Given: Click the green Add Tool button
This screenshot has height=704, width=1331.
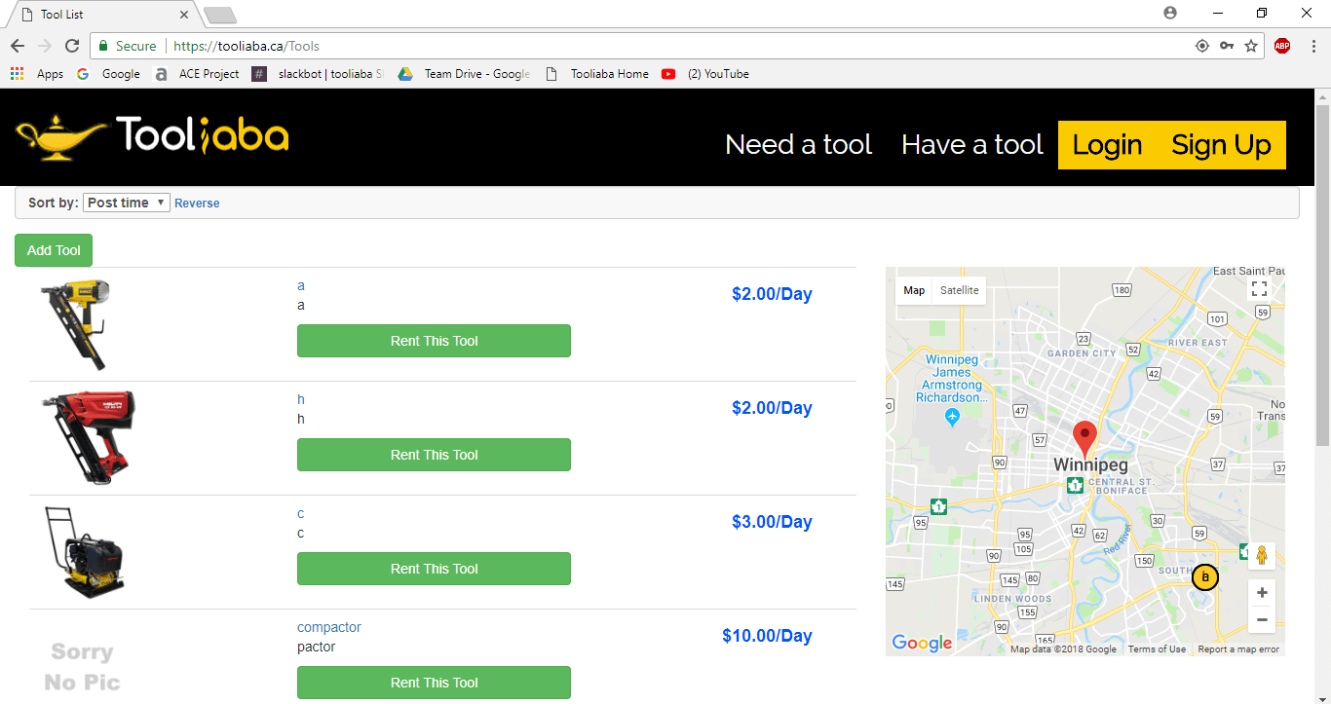Looking at the screenshot, I should coord(54,250).
